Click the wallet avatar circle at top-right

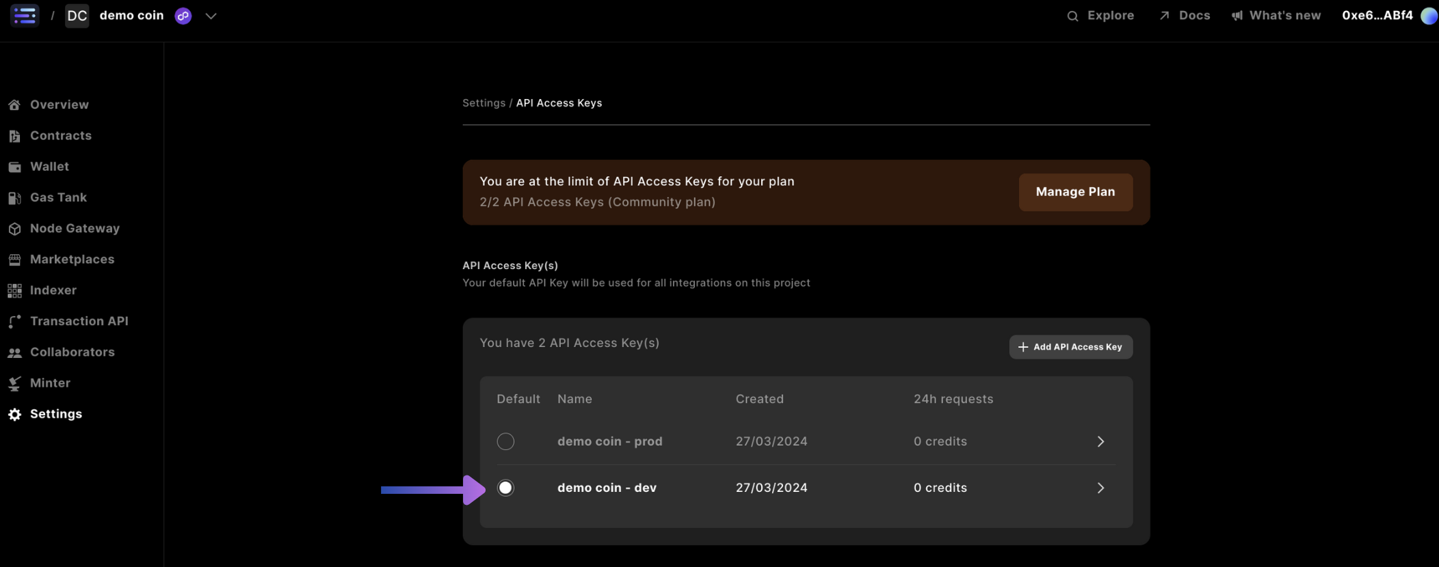[x=1429, y=16]
